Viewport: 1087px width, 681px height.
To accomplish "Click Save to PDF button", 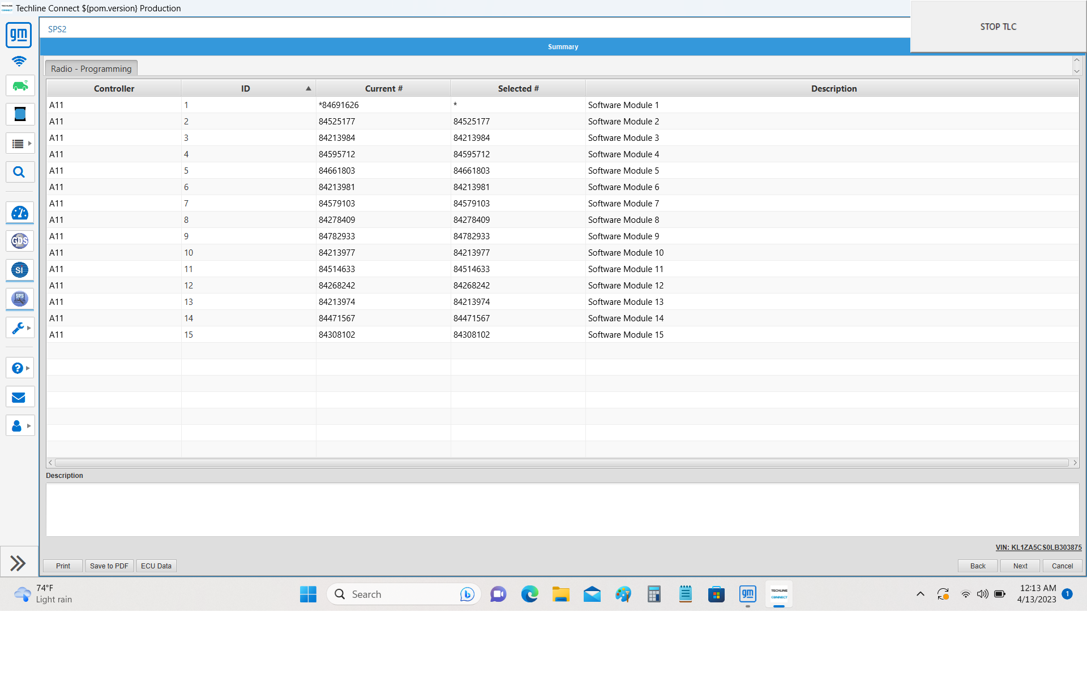I will point(109,566).
